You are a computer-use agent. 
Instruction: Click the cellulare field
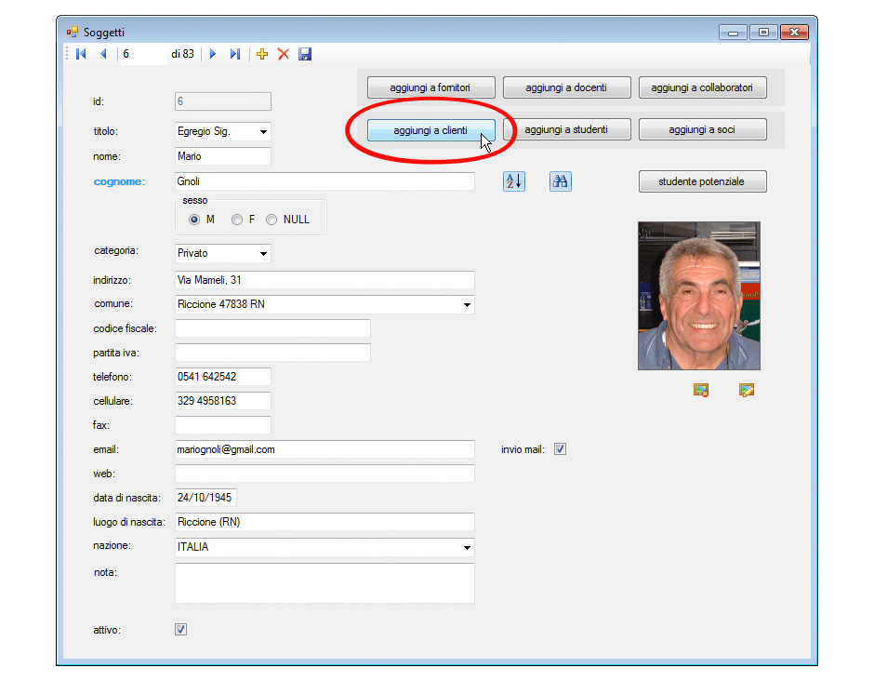coord(223,401)
